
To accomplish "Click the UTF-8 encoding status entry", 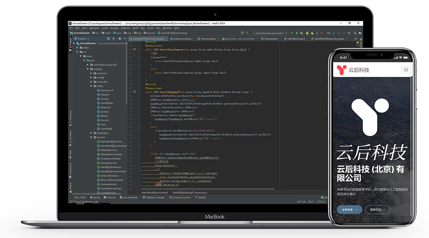I will (320, 202).
